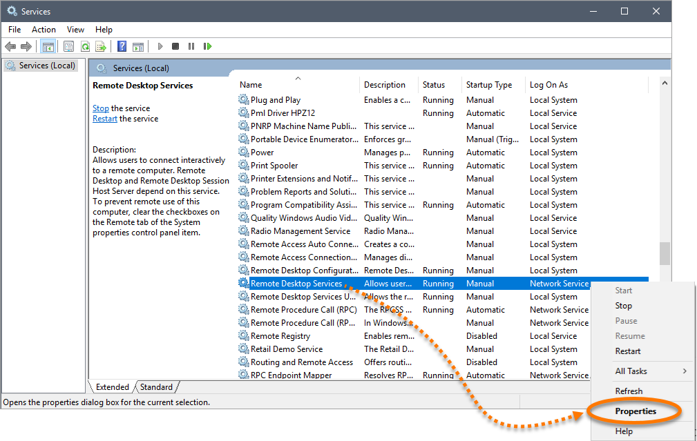Choose Restart in the context menu
Viewport: 697px width, 441px height.
(x=628, y=351)
